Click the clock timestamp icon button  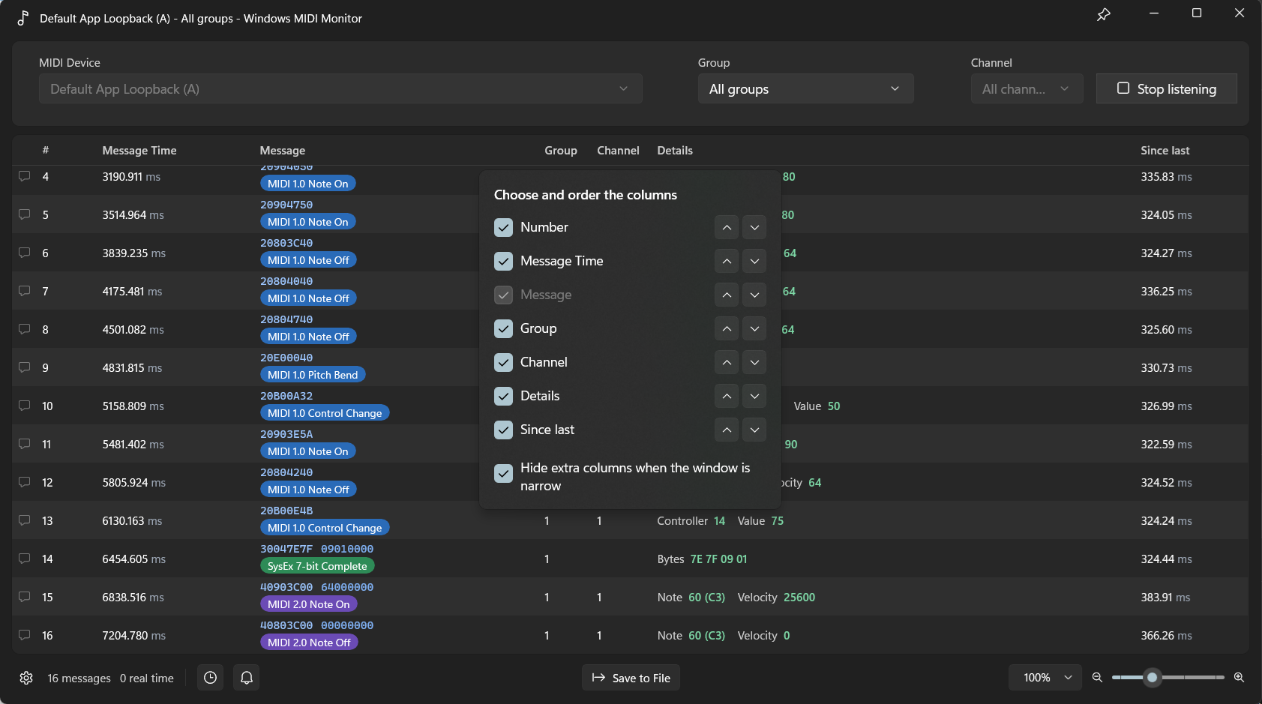(x=211, y=678)
